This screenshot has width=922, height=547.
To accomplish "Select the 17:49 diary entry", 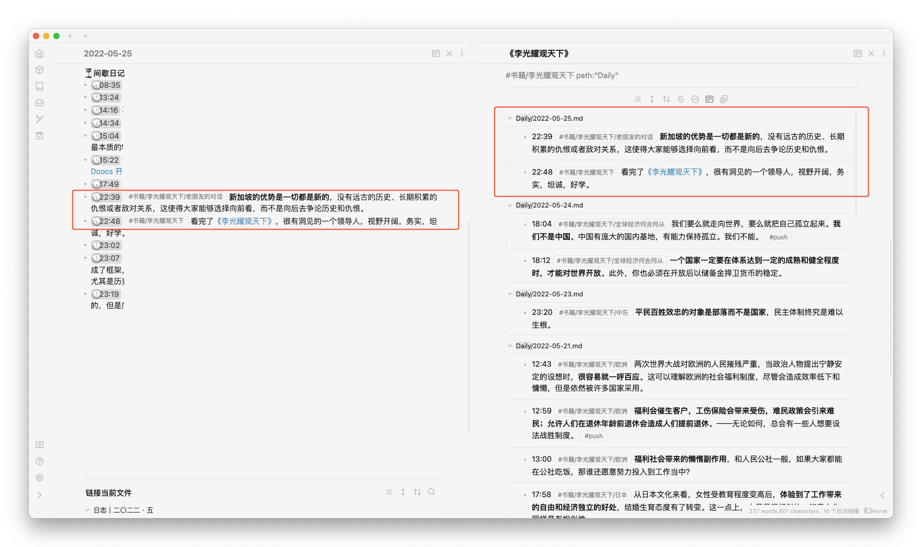I will [x=106, y=184].
